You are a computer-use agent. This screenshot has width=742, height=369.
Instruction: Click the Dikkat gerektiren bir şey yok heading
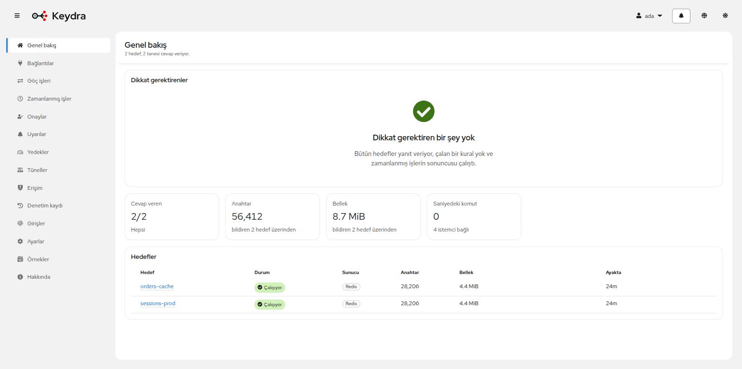click(424, 138)
